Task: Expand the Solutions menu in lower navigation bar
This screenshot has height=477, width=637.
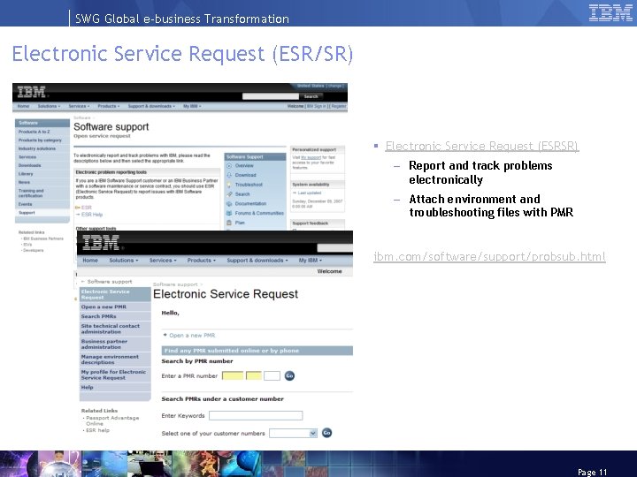Action: (x=124, y=261)
